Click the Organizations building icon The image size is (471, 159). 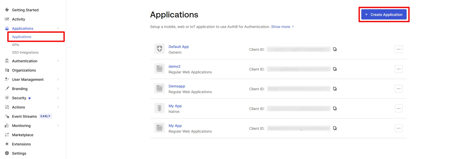[7, 70]
